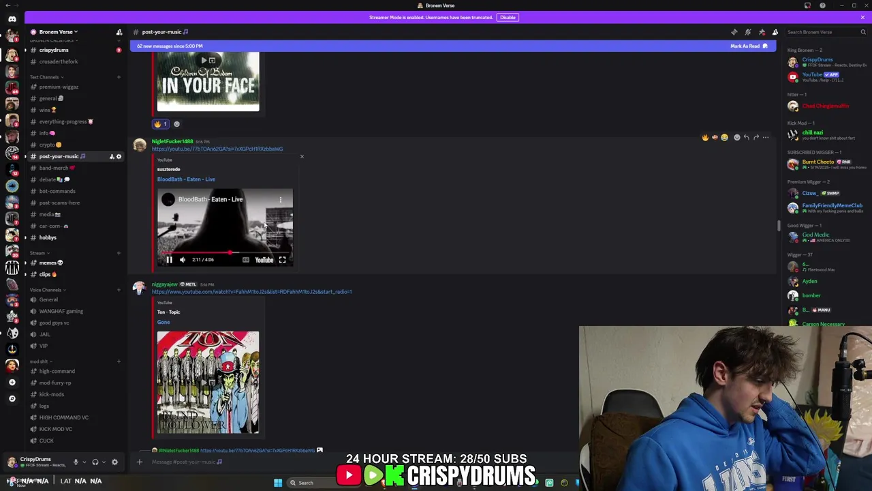Open the Gone title link
The width and height of the screenshot is (872, 491).
pos(163,323)
